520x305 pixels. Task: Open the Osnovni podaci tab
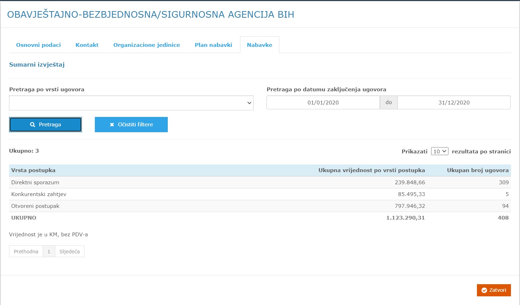pyautogui.click(x=38, y=45)
